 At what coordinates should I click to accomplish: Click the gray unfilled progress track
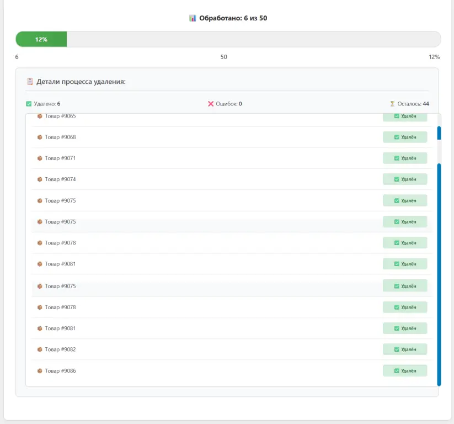point(248,39)
